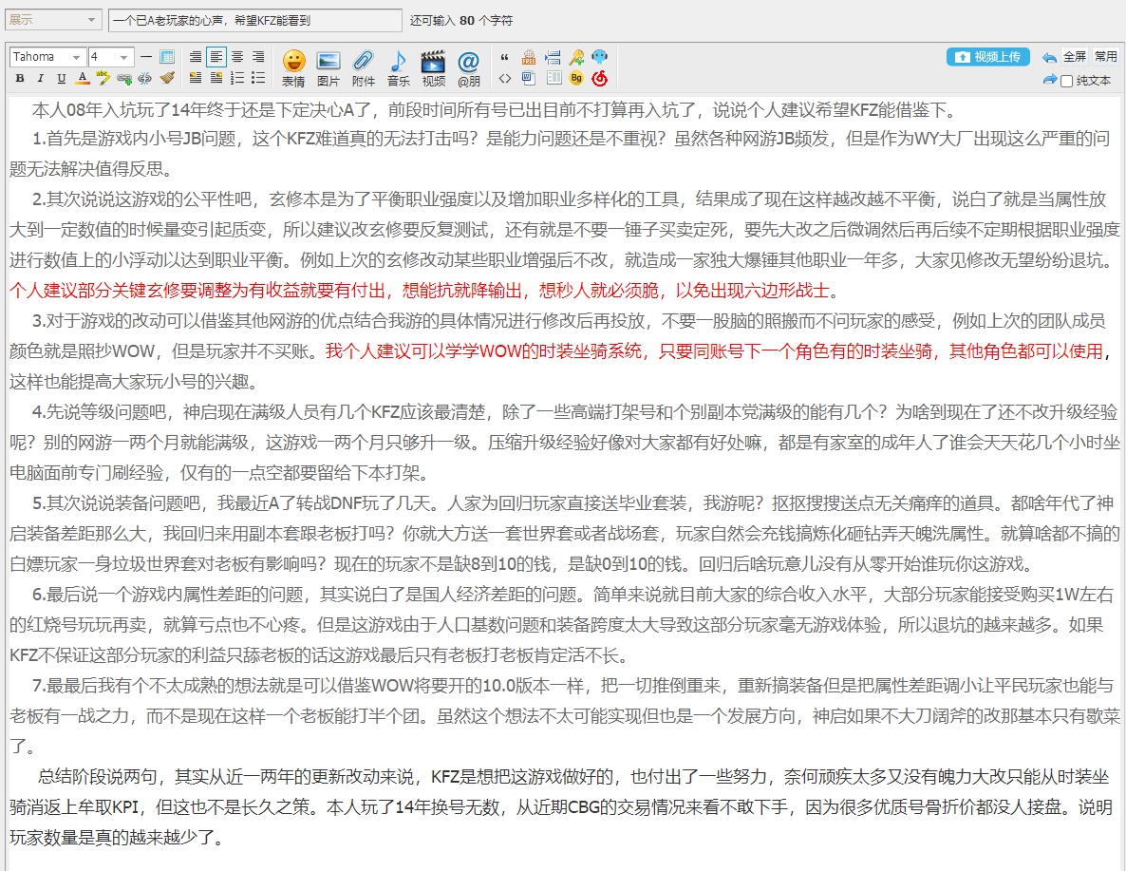Screen dimensions: 1126x871
Task: Insert a hyperlink with the add-link icon
Action: point(125,78)
